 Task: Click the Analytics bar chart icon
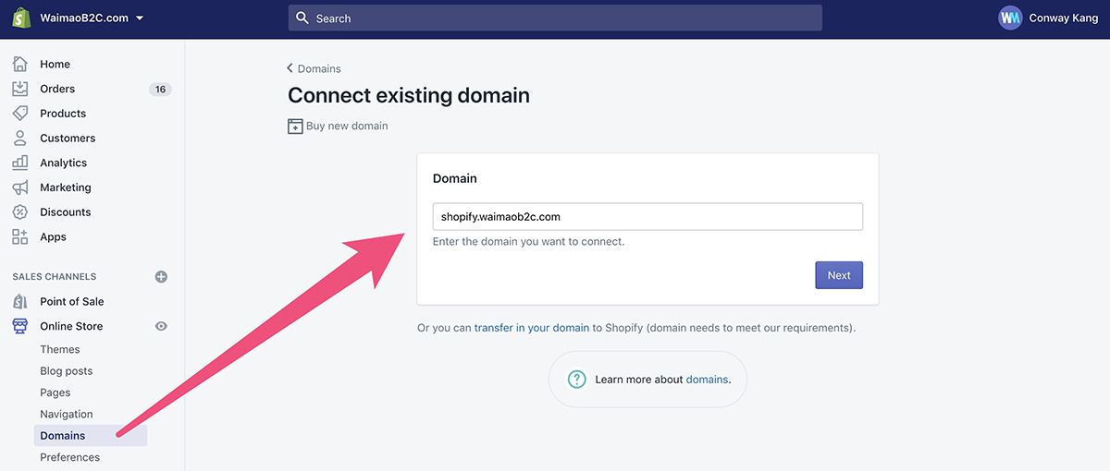pyautogui.click(x=20, y=163)
